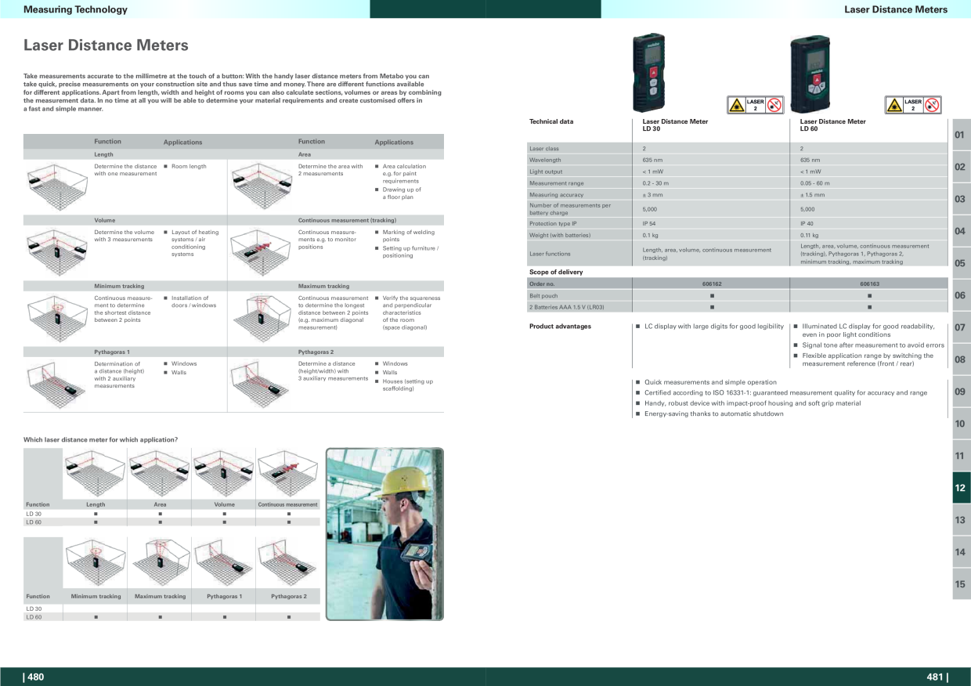Click 'Installation of doors / windows' text
This screenshot has width=971, height=686.
[194, 301]
